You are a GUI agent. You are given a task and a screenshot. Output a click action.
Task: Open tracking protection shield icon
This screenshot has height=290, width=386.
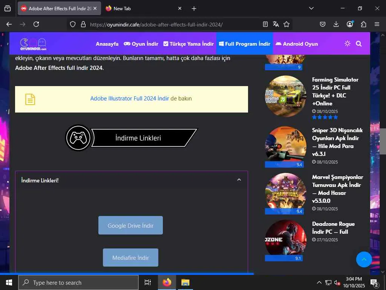pos(73,24)
